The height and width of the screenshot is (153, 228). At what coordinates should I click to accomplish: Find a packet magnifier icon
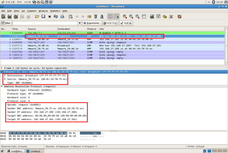[70, 17]
